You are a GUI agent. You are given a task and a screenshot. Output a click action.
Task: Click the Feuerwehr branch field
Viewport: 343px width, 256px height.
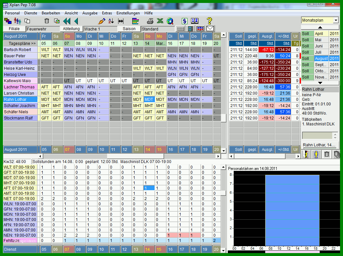click(x=43, y=29)
